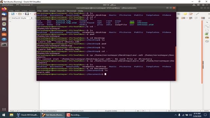Screen dimensions: 210x118
Task: Expand line spacing dropdown arrow in Writer
Action: point(187,18)
